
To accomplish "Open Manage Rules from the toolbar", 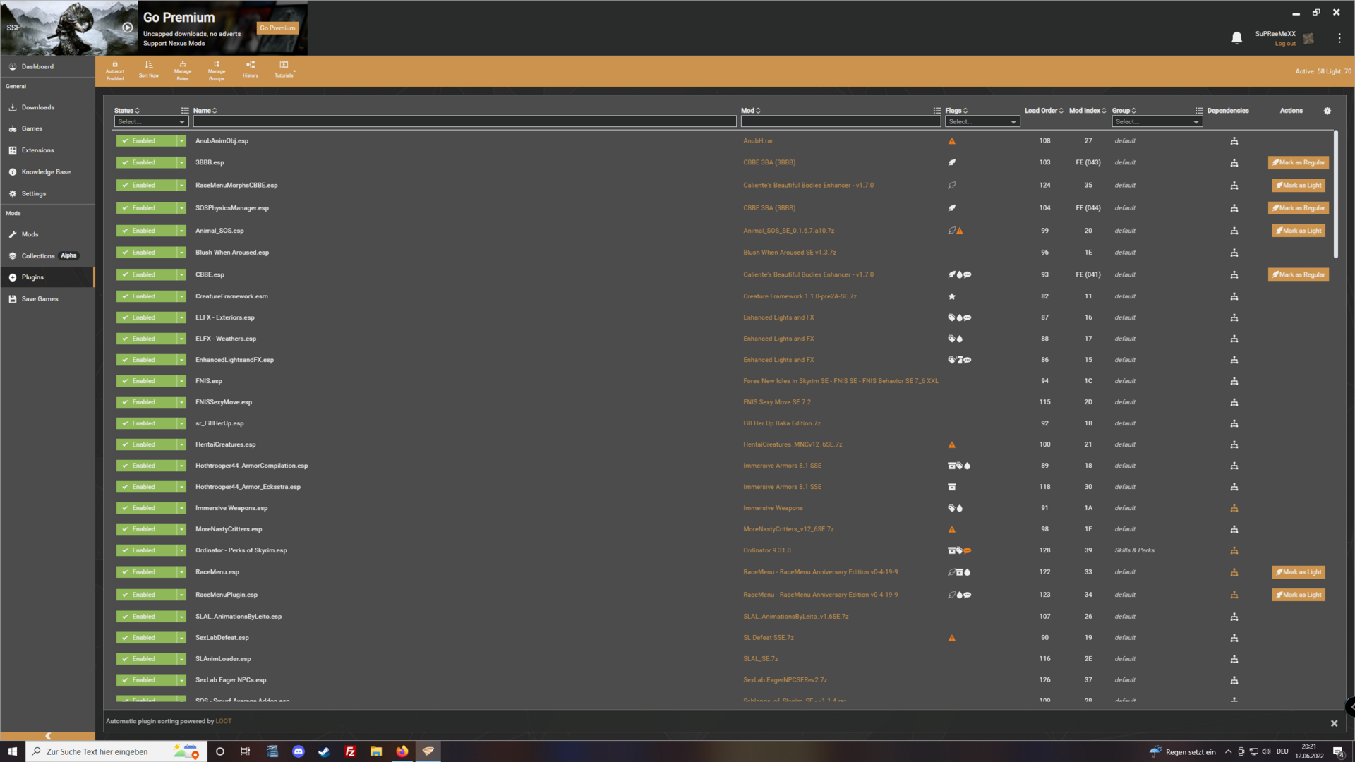I will [182, 71].
